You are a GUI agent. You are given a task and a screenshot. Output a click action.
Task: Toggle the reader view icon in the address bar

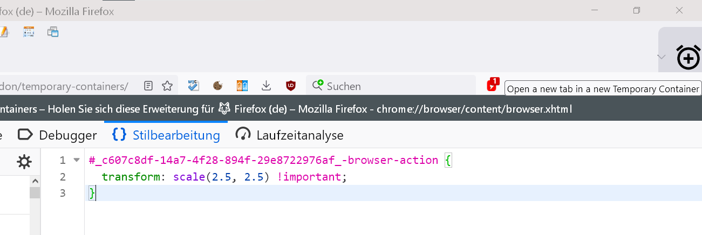point(148,86)
